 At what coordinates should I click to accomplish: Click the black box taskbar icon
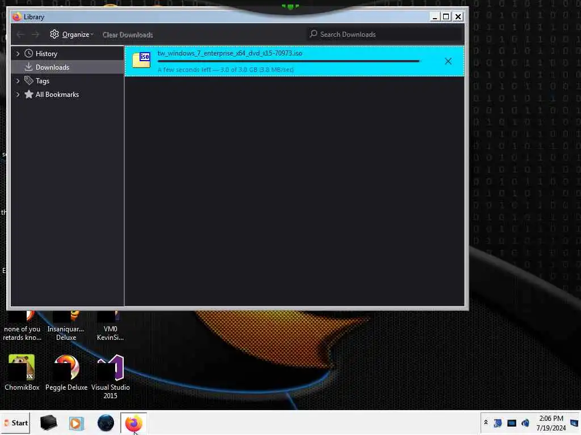coord(49,423)
